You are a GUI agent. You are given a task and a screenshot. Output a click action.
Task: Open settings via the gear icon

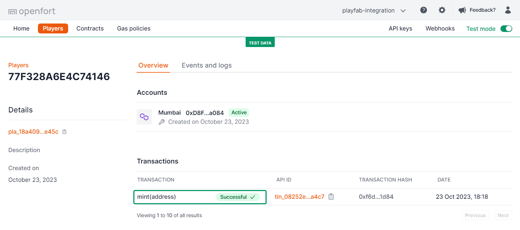[x=442, y=10]
